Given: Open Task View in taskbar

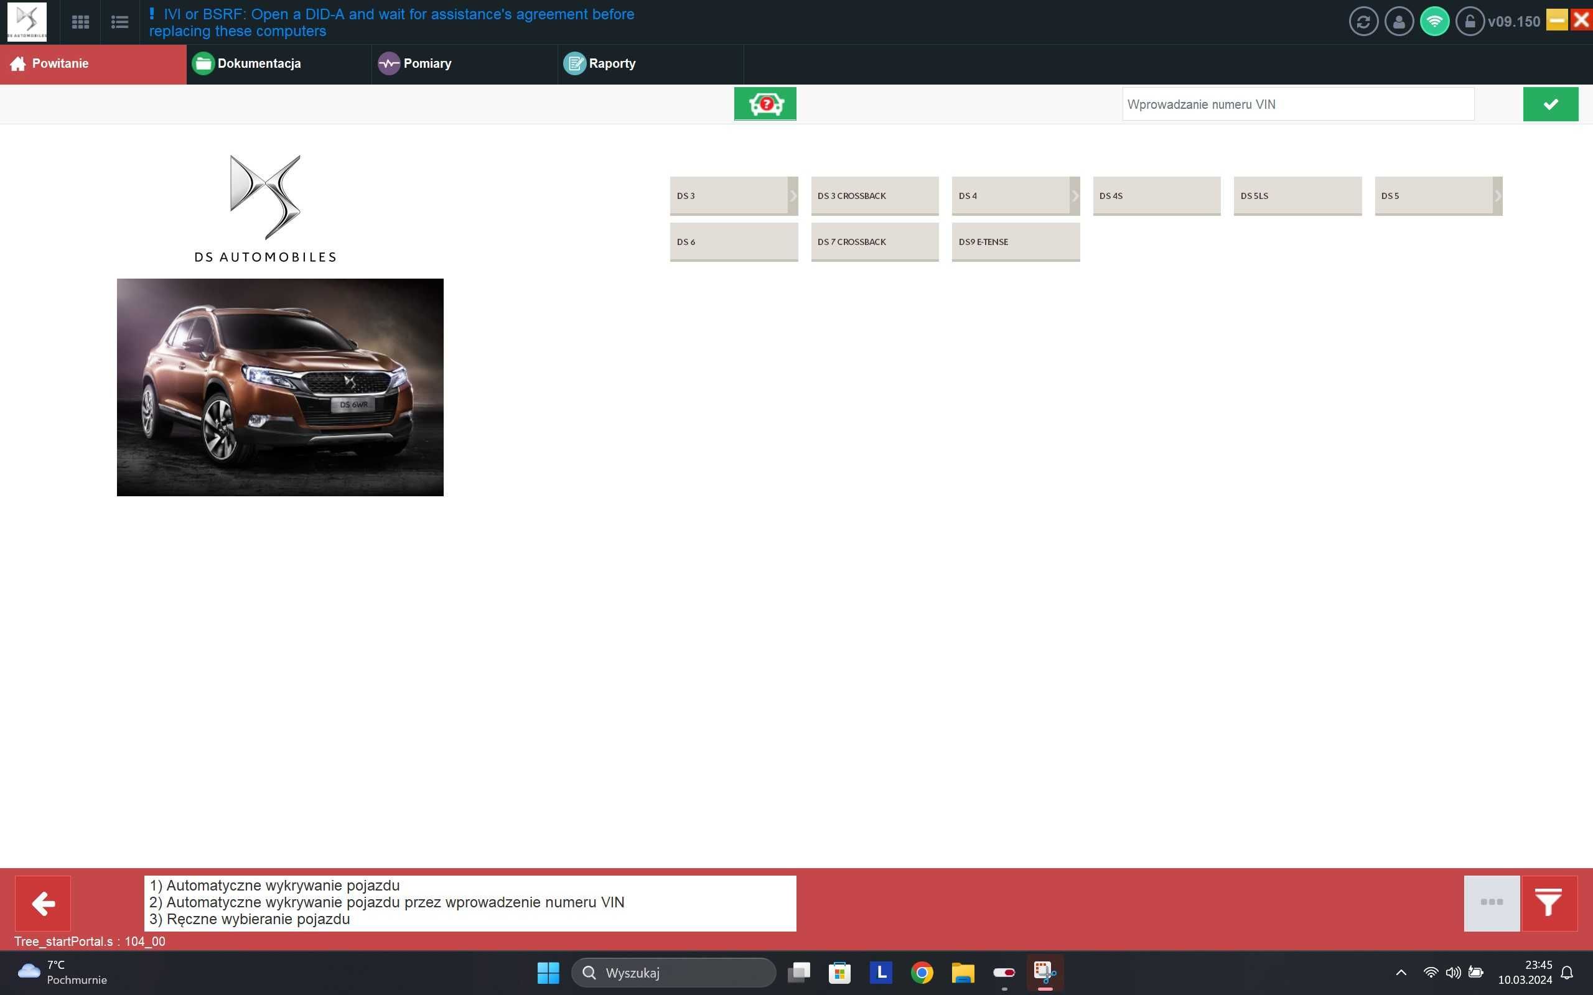Looking at the screenshot, I should click(799, 973).
